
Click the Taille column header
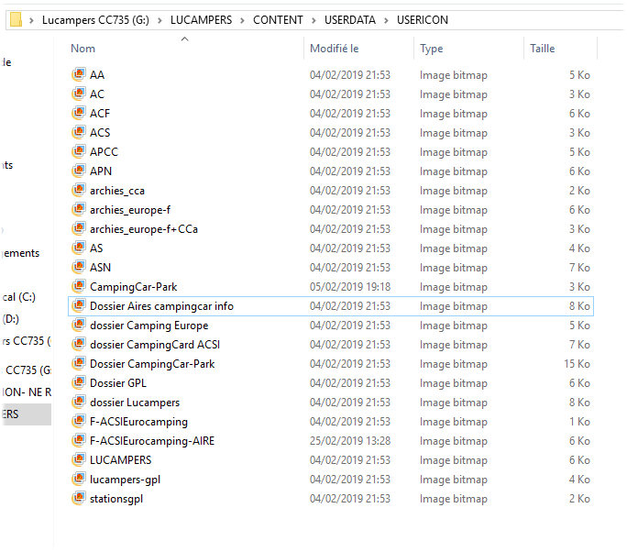(541, 49)
